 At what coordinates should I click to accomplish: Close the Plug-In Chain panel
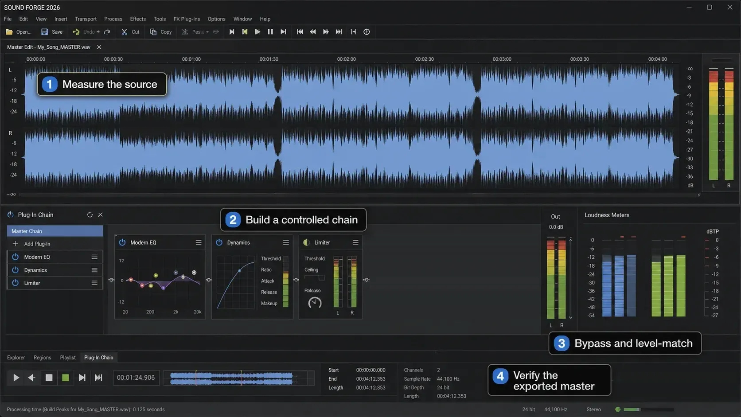point(100,214)
